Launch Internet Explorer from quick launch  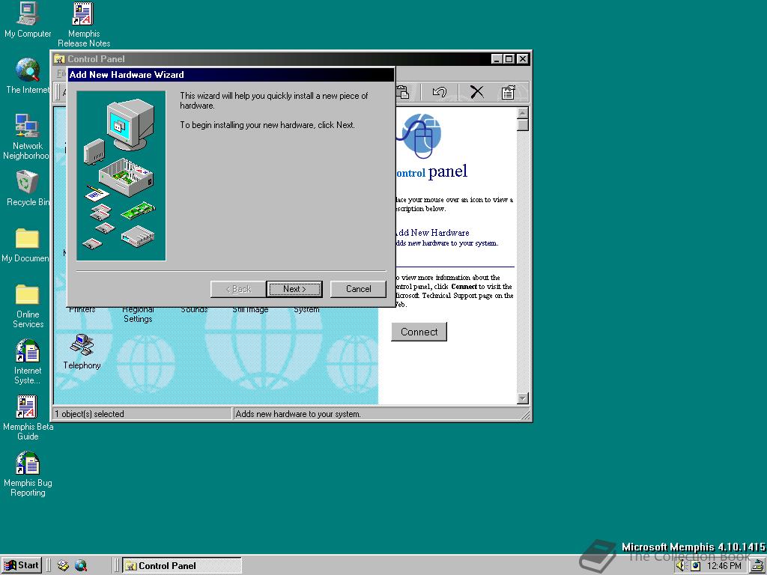[81, 566]
